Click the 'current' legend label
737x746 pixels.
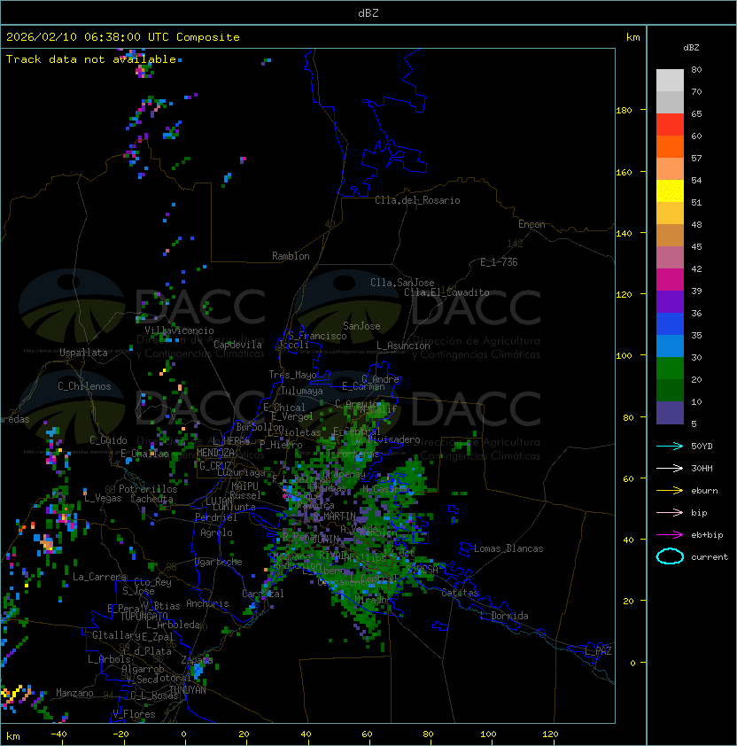click(709, 557)
